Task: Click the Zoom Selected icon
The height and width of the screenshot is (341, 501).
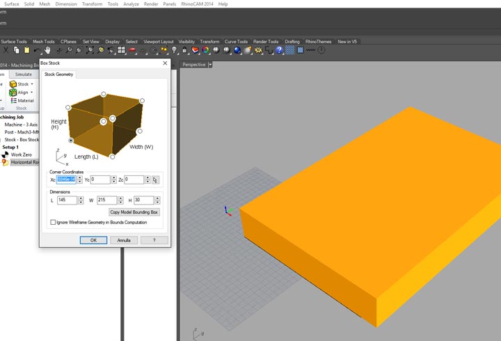Action: point(100,50)
